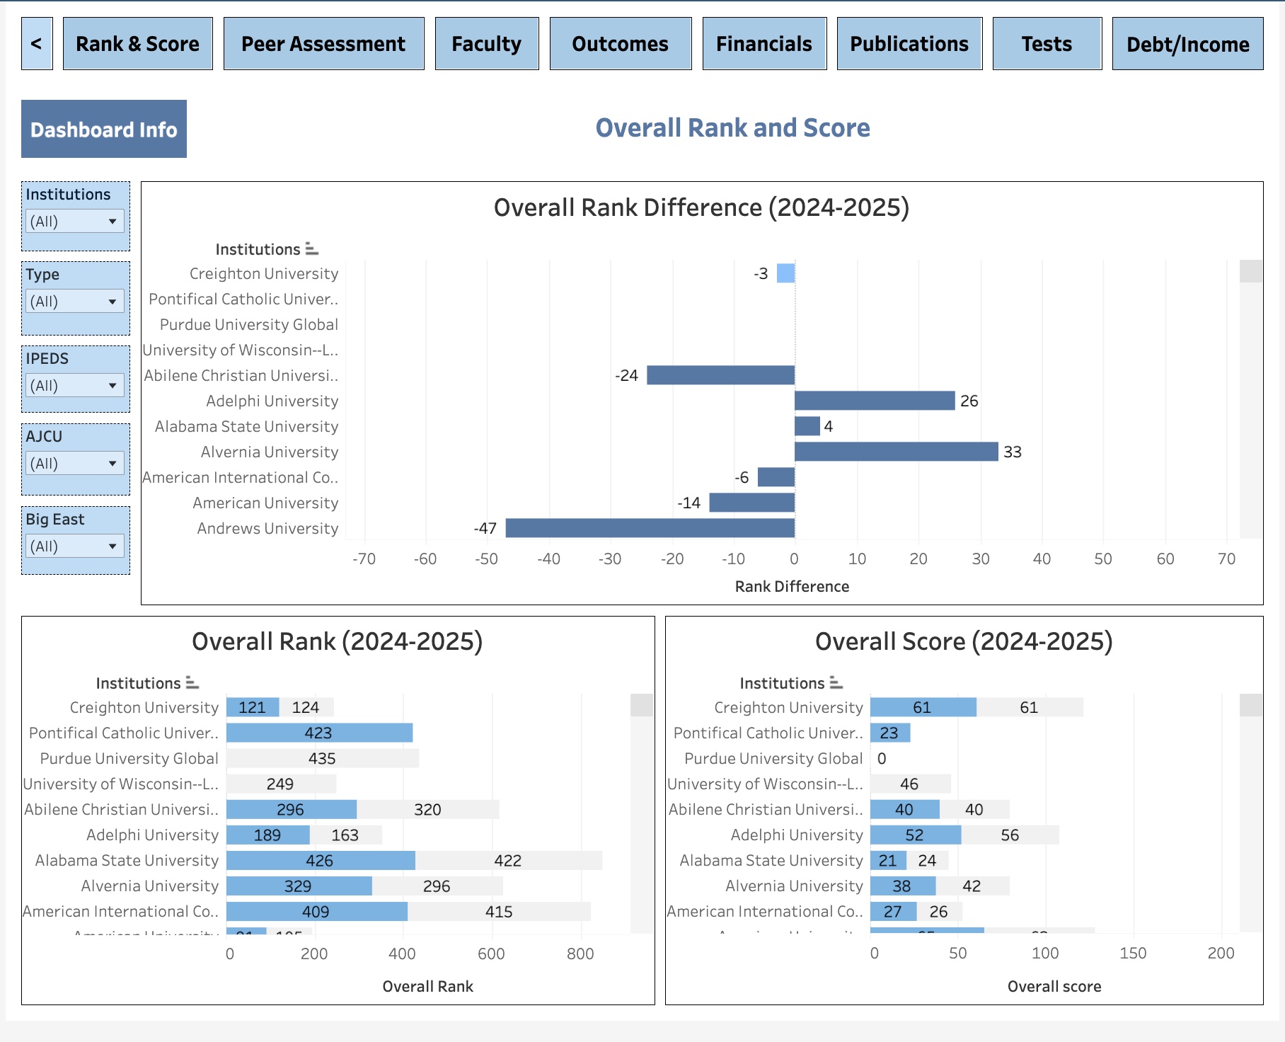Screen dimensions: 1285x1042
Task: Click the Overall Rank chart scrollbar thumb
Action: (642, 705)
